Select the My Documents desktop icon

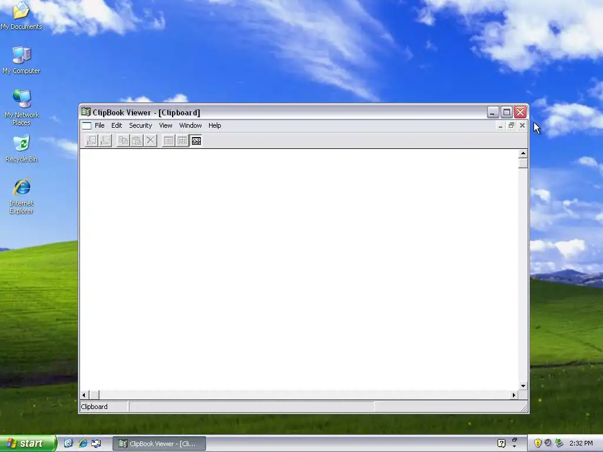(x=21, y=15)
